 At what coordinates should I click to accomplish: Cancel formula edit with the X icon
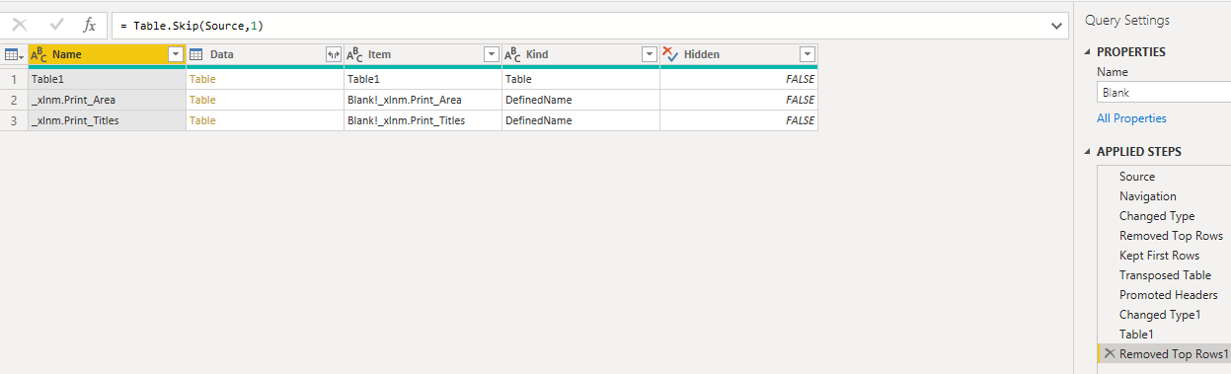[x=19, y=26]
